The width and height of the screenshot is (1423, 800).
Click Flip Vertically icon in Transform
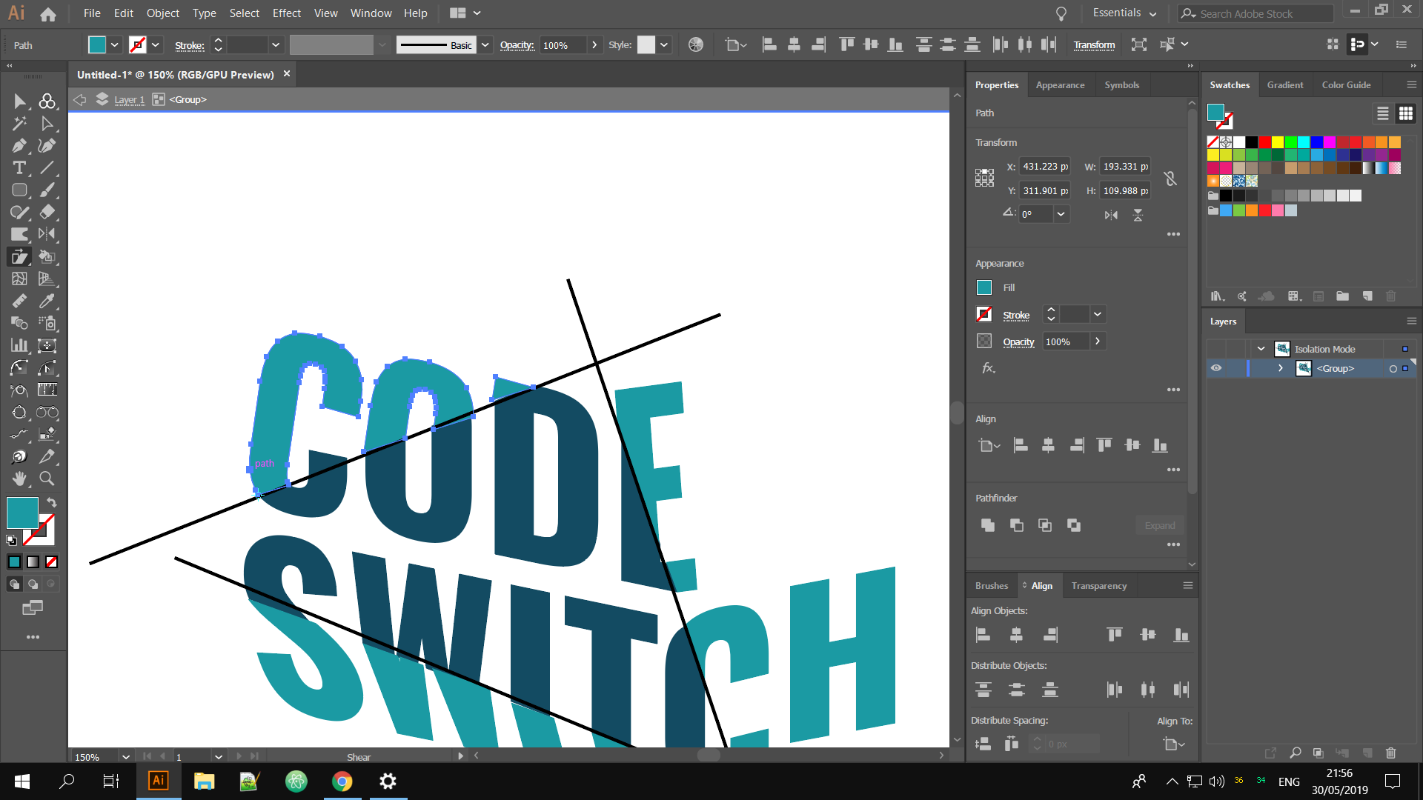tap(1138, 215)
